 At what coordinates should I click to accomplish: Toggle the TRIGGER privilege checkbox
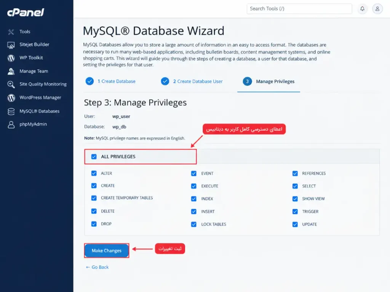295,211
